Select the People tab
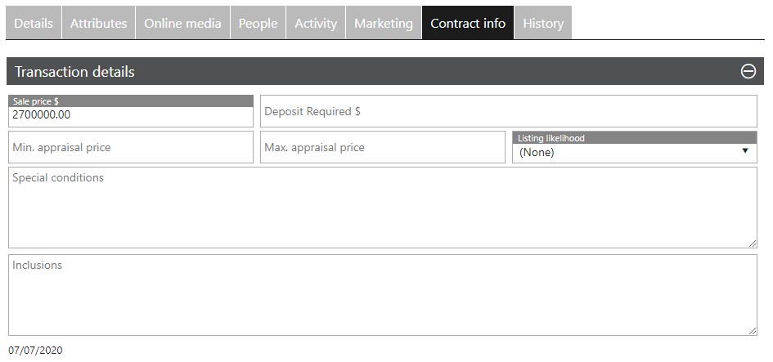773x362 pixels. (258, 23)
